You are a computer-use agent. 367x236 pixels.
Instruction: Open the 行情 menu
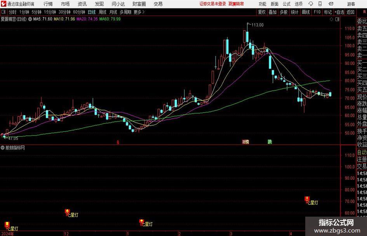[48, 4]
